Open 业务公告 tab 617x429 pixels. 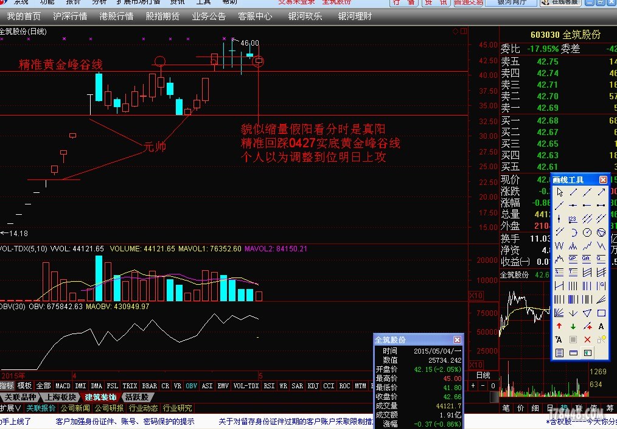pyautogui.click(x=209, y=16)
